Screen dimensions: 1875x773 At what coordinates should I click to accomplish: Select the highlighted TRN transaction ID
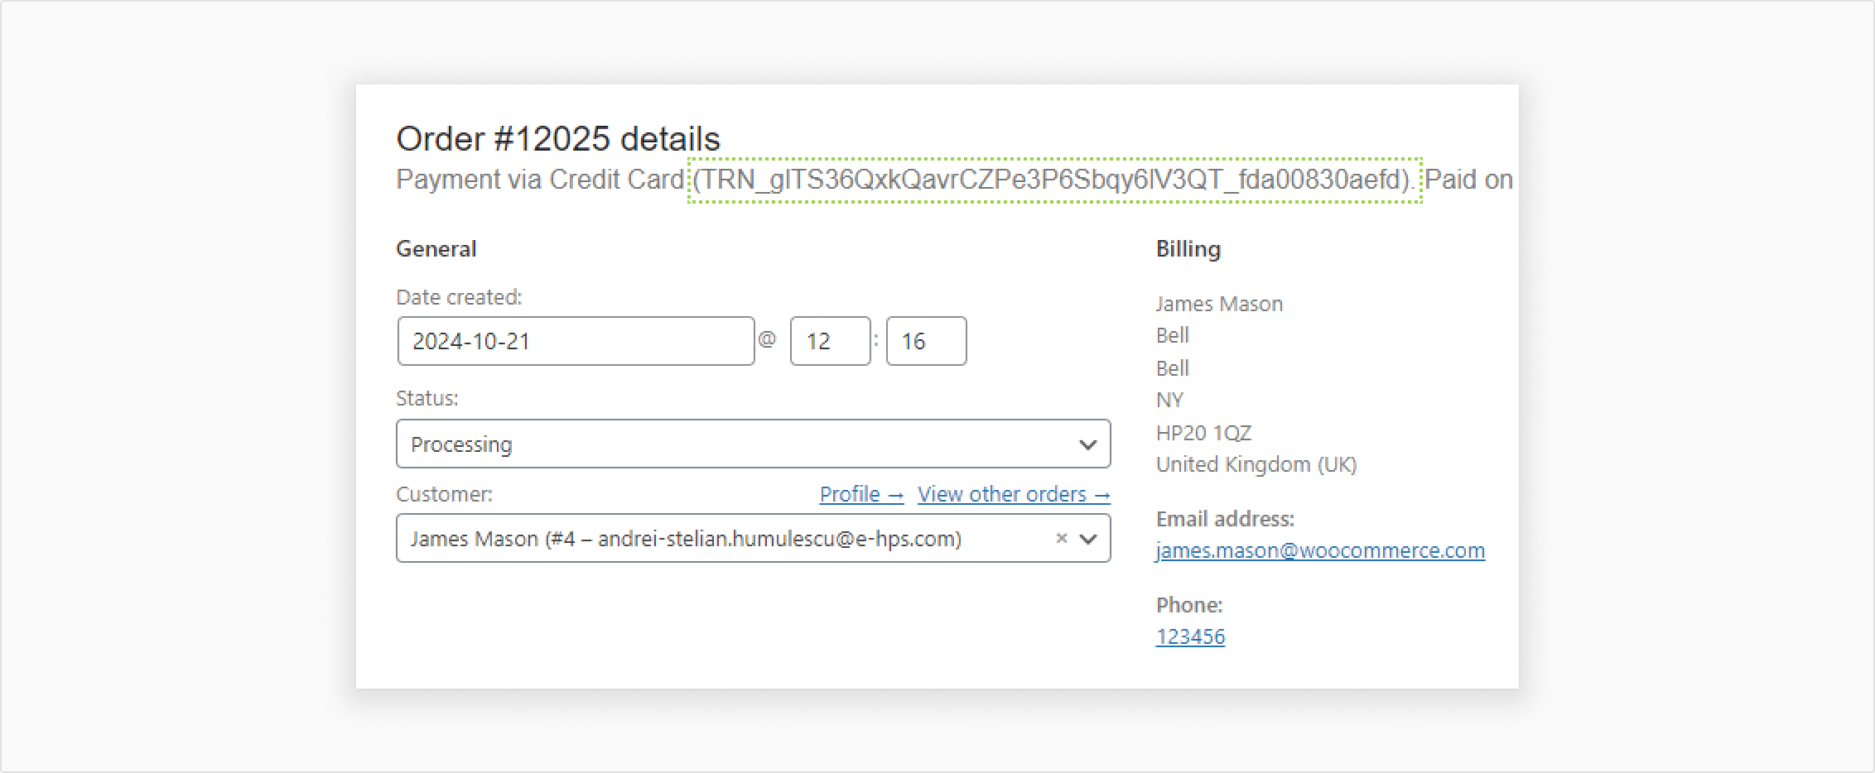[x=1052, y=179]
